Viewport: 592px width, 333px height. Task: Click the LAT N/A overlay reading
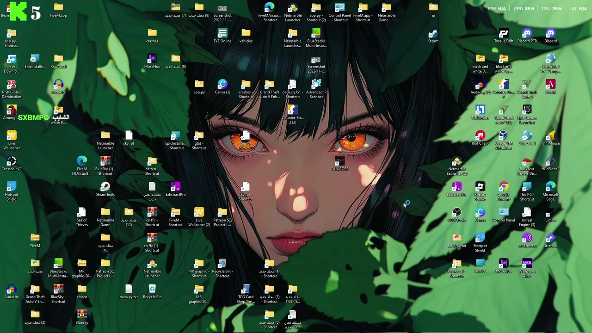click(x=578, y=9)
